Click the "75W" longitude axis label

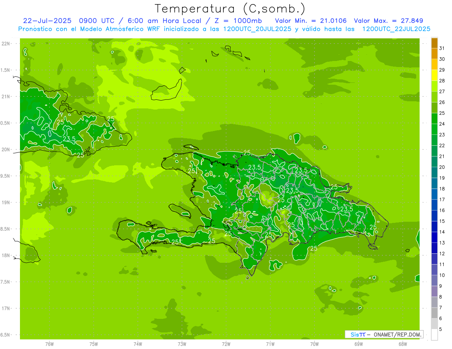pos(94,344)
